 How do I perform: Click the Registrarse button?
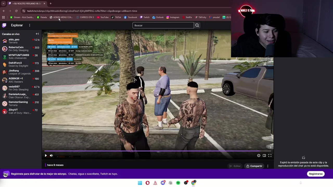316,174
